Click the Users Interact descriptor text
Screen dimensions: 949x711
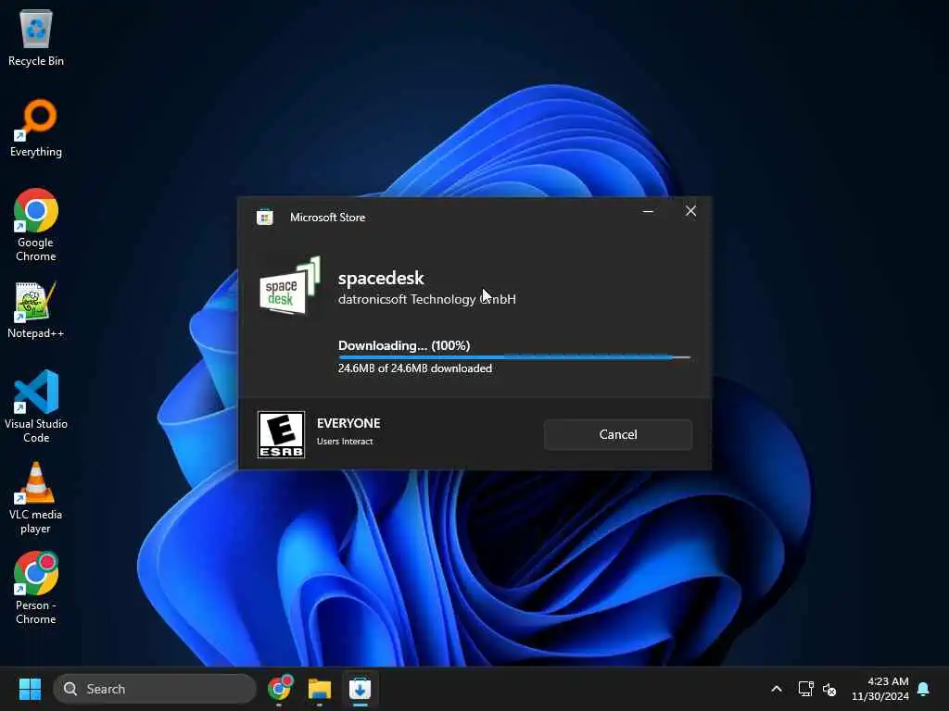tap(345, 442)
